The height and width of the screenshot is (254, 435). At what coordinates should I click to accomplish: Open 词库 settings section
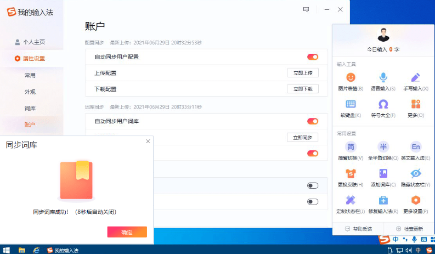coord(30,108)
